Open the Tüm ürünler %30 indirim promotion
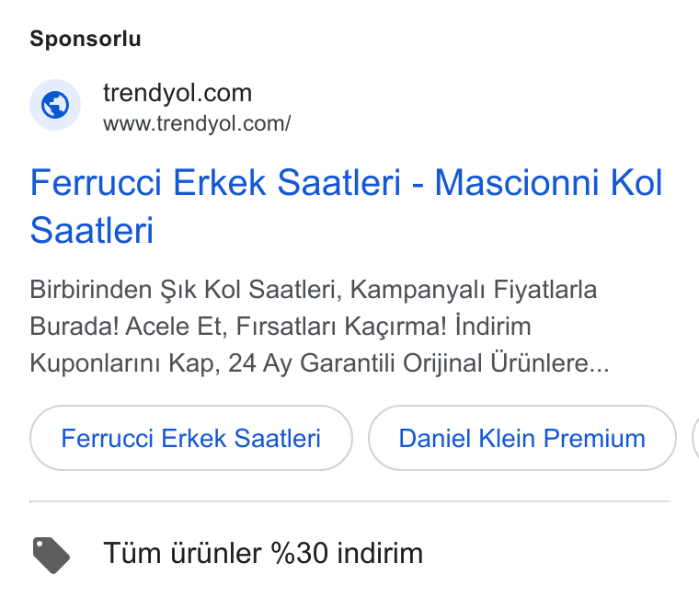Image resolution: width=699 pixels, height=609 pixels. 263,553
